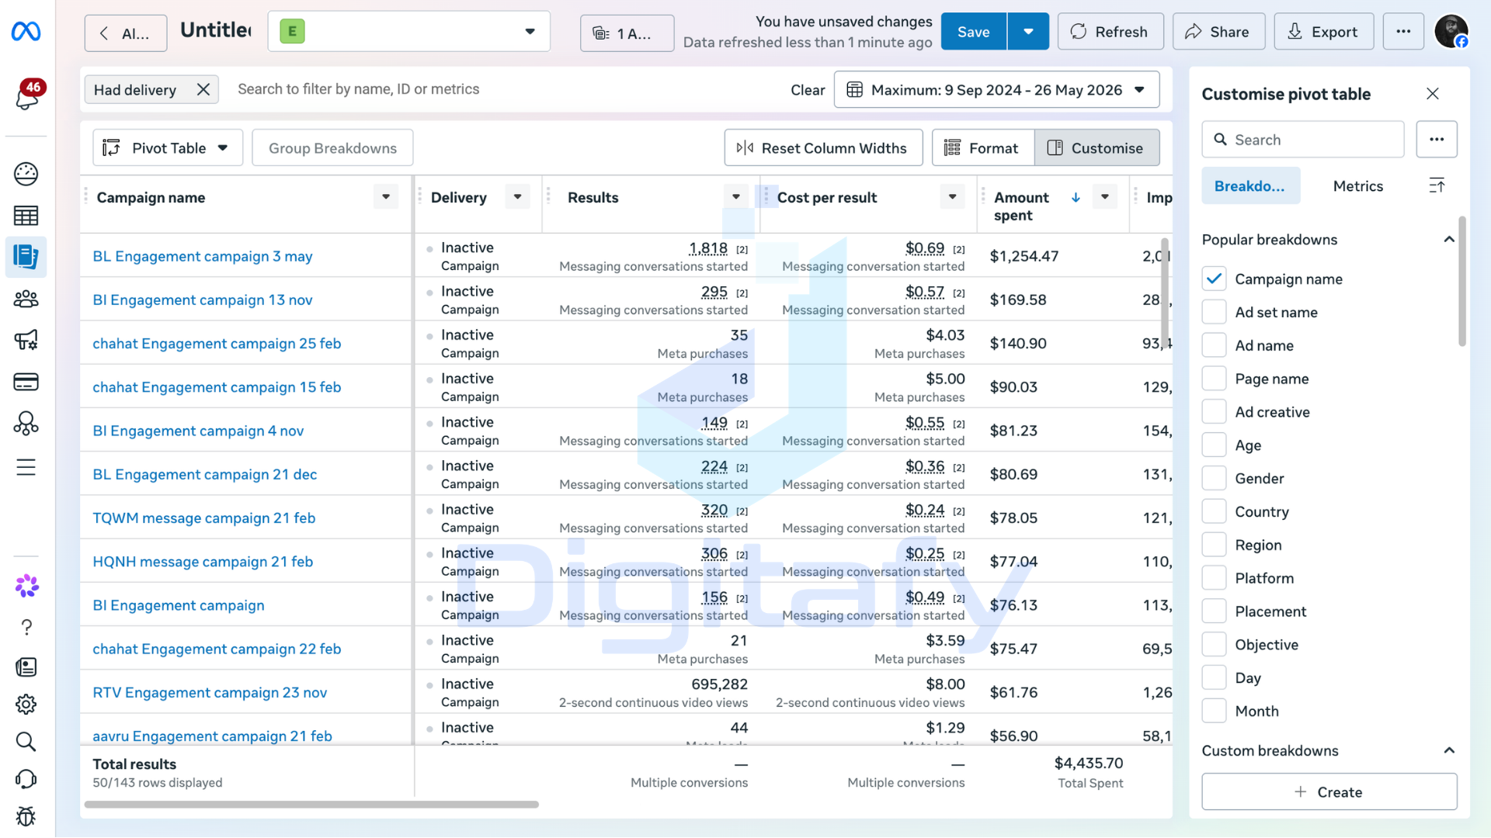Remove the Had delivery filter chip
The image size is (1491, 838).
click(203, 89)
